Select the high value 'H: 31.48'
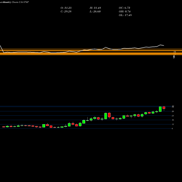 click(95, 8)
